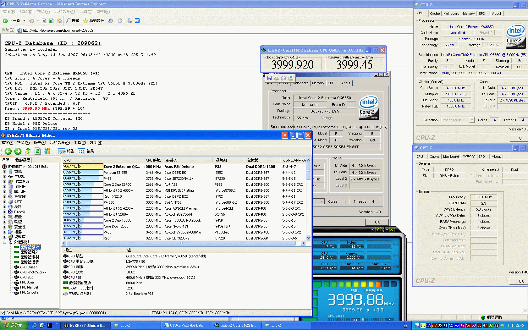Click Internet Explorer Forward arrow button
Image resolution: width=528 pixels, height=330 pixels.
[x=31, y=21]
